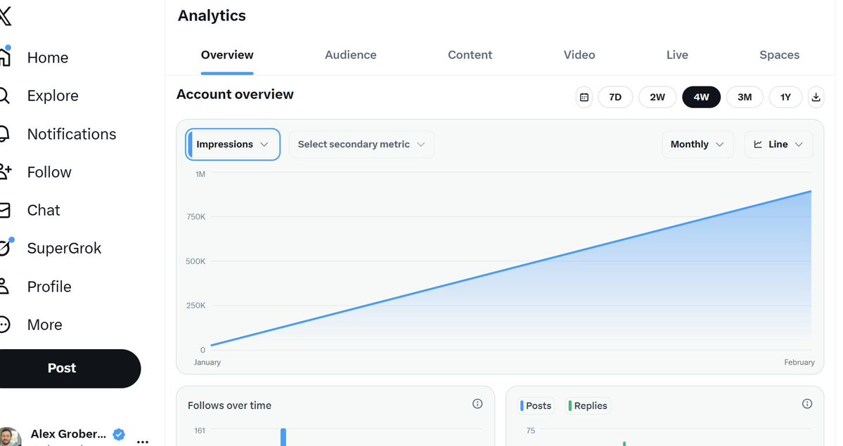Open the Monthly interval dropdown
The height and width of the screenshot is (446, 843).
click(x=697, y=144)
